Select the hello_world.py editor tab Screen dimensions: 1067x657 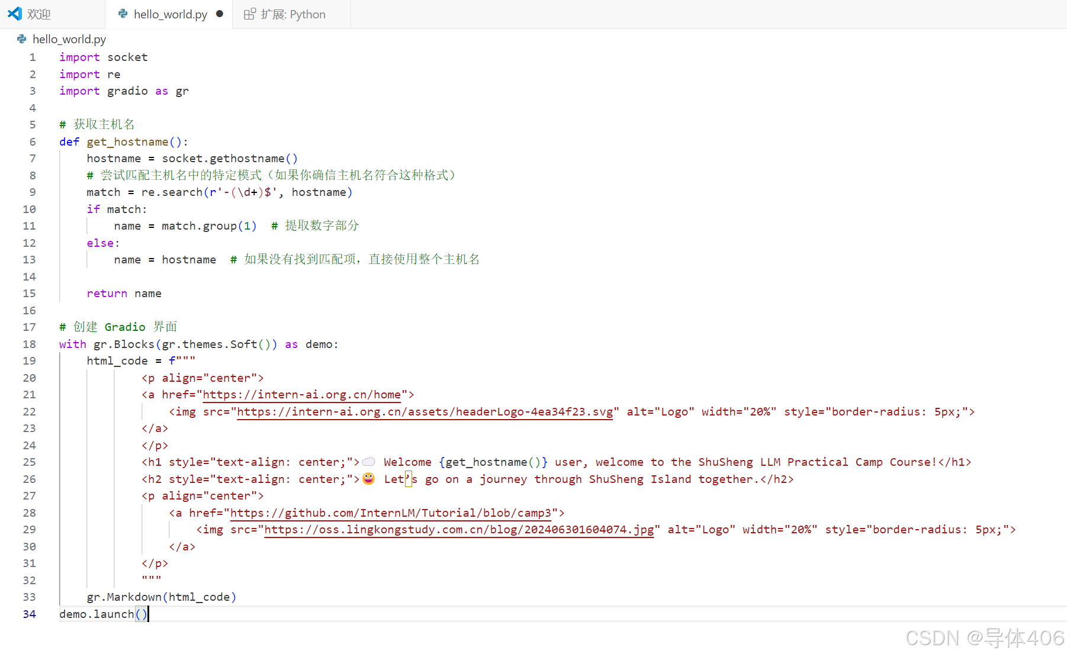tap(170, 14)
